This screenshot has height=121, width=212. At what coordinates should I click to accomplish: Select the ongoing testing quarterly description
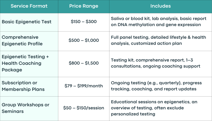tap(156, 86)
